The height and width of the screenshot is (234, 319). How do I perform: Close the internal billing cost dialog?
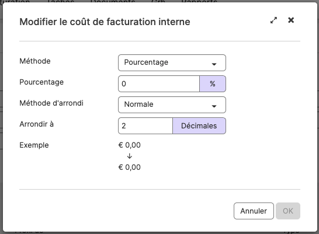(x=291, y=20)
